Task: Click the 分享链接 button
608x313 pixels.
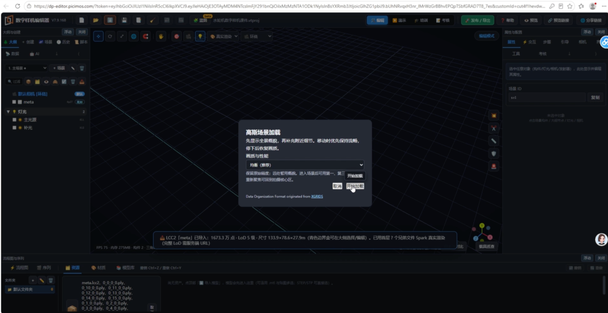Action: coord(591,20)
